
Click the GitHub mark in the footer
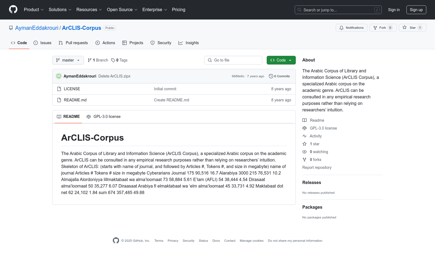click(x=116, y=241)
